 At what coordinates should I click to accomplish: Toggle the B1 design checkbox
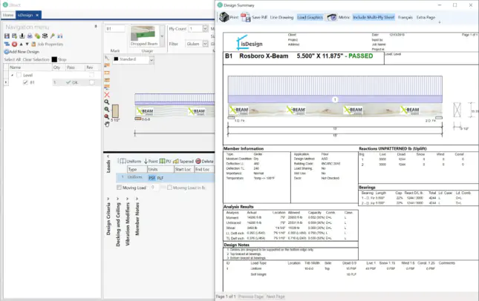pyautogui.click(x=25, y=82)
